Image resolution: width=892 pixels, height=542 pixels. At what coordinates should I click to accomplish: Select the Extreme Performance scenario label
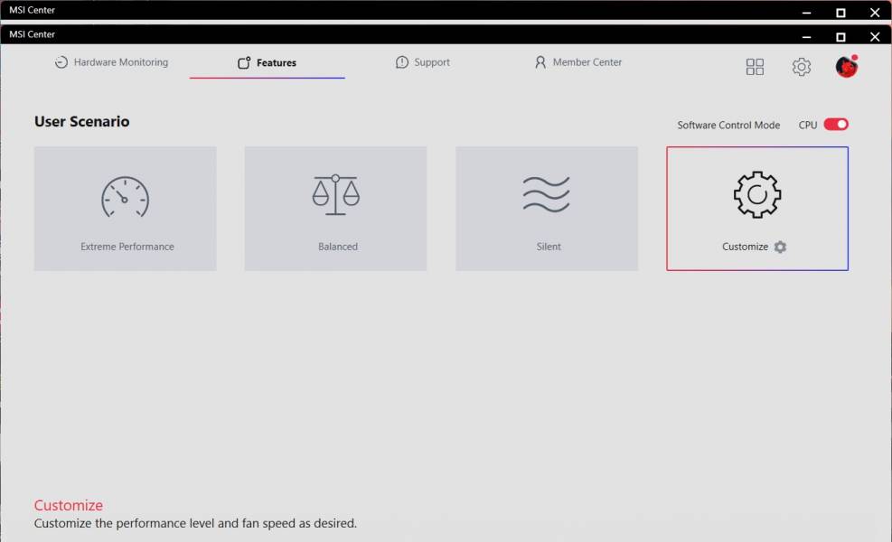tap(127, 247)
